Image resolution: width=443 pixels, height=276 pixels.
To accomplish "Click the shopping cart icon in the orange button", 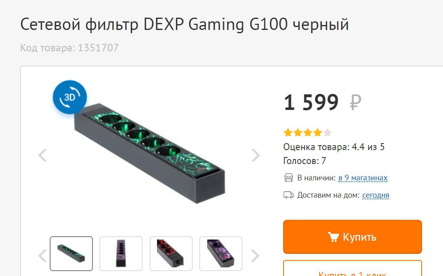I will (333, 237).
